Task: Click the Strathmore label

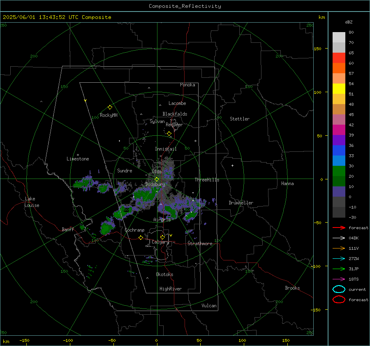Action: point(200,244)
